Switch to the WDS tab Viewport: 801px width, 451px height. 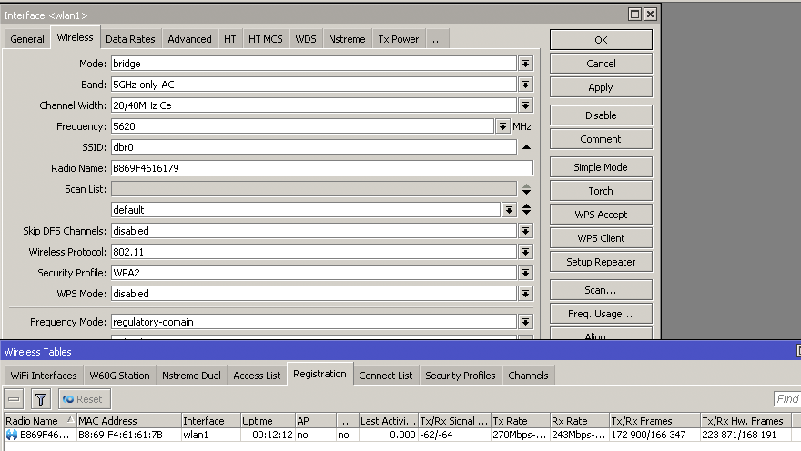click(x=305, y=39)
